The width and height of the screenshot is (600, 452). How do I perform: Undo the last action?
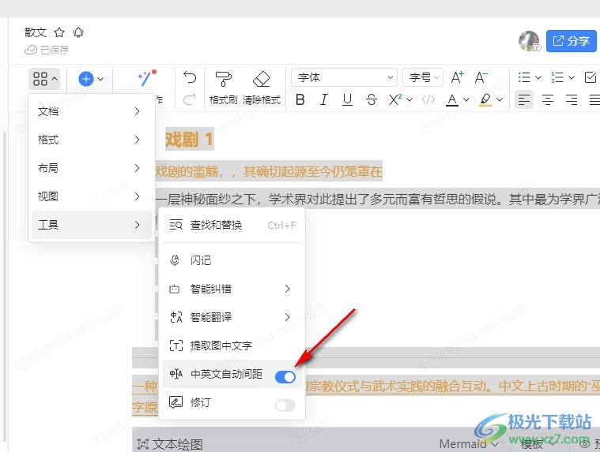(x=190, y=77)
